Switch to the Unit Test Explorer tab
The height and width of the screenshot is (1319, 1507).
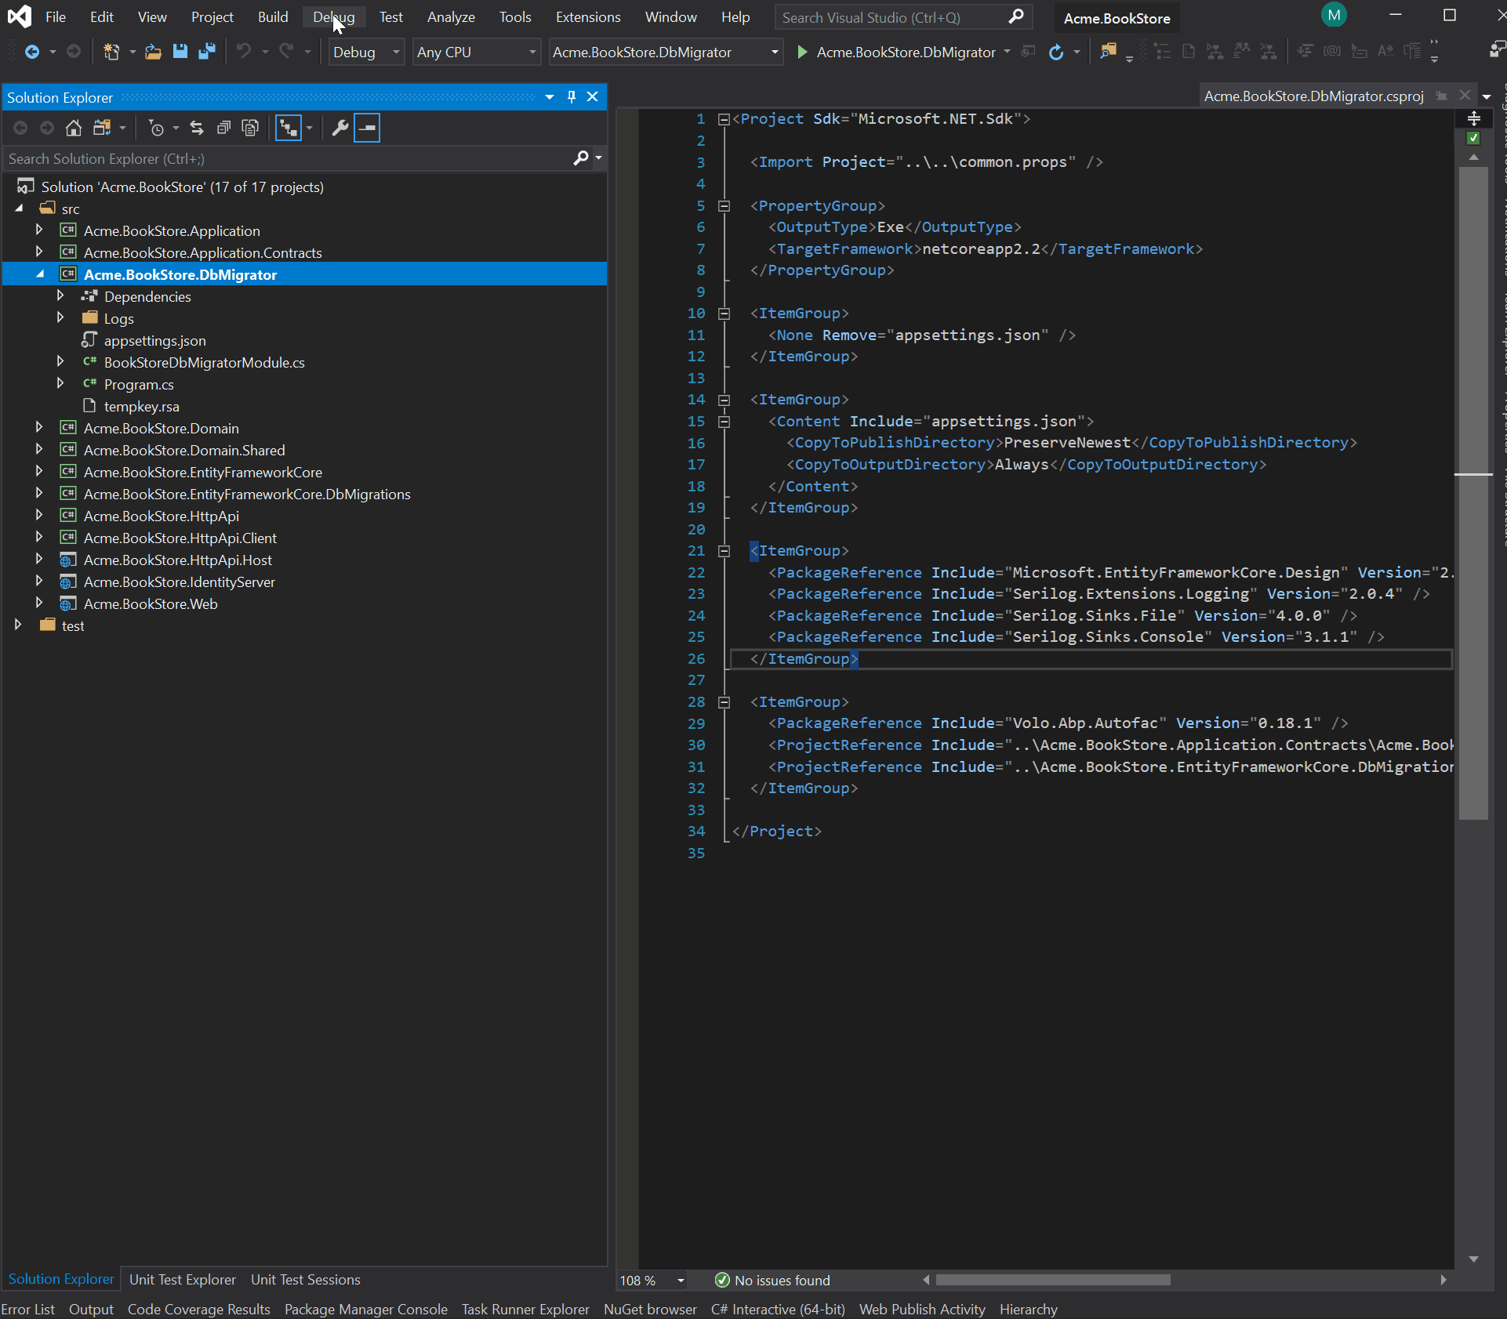[x=182, y=1280]
